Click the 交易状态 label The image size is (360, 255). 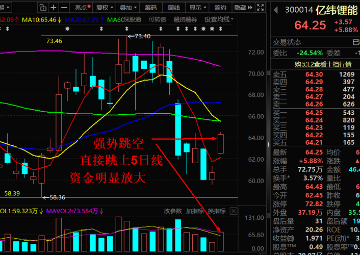[x=287, y=42]
